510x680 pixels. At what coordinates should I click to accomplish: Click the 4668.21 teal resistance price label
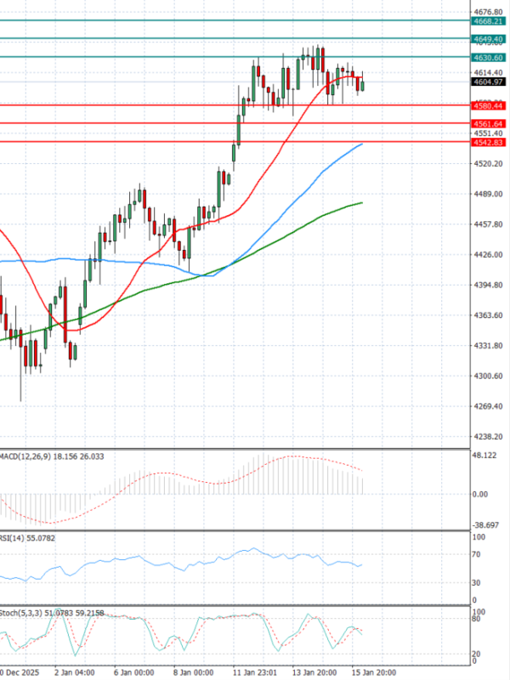(488, 20)
